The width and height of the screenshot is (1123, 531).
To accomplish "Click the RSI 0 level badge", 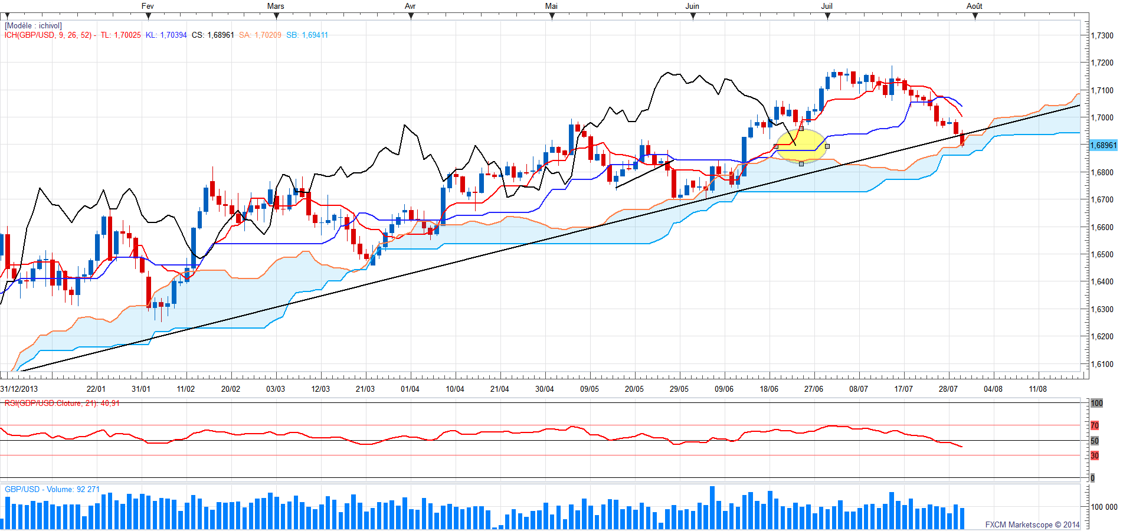I will coord(1092,478).
